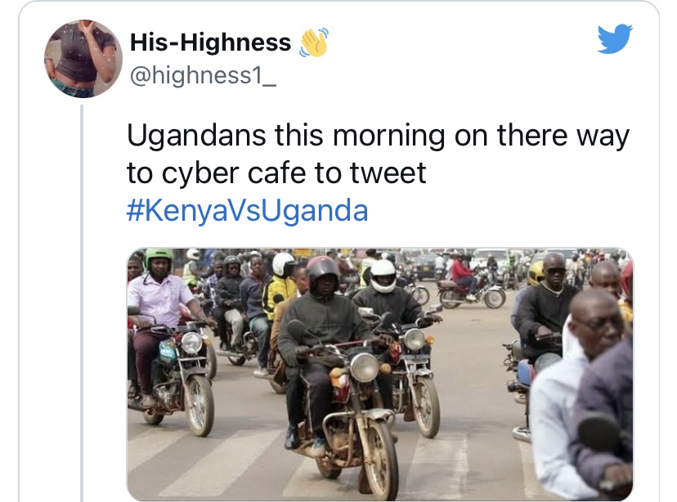
Task: Tap the foreground man in white hoodie
Action: (574, 388)
